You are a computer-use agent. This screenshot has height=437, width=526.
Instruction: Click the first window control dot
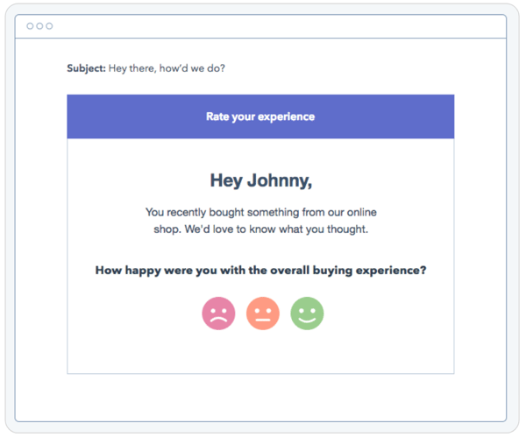tap(30, 26)
